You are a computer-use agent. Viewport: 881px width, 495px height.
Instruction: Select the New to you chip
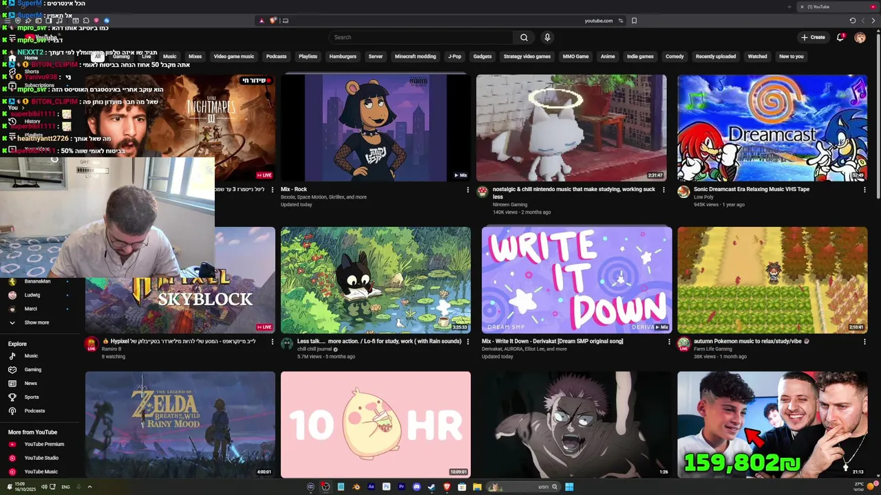pyautogui.click(x=791, y=56)
